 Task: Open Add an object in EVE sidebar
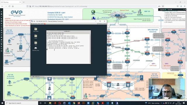[1, 12]
